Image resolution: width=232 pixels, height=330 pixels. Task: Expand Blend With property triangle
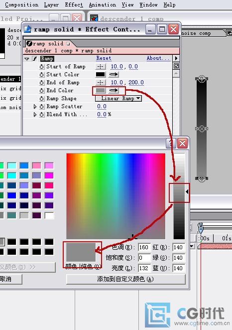35,115
